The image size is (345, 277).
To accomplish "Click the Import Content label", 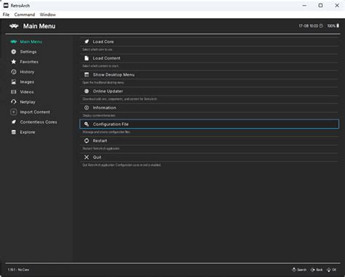I will [35, 112].
